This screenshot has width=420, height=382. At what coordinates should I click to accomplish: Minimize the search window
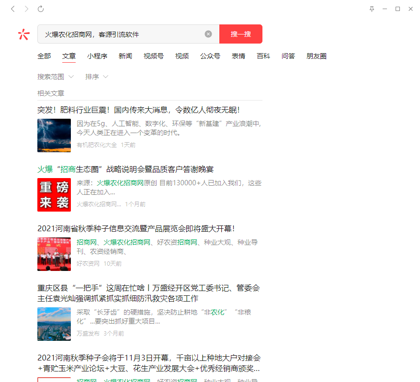coord(385,9)
